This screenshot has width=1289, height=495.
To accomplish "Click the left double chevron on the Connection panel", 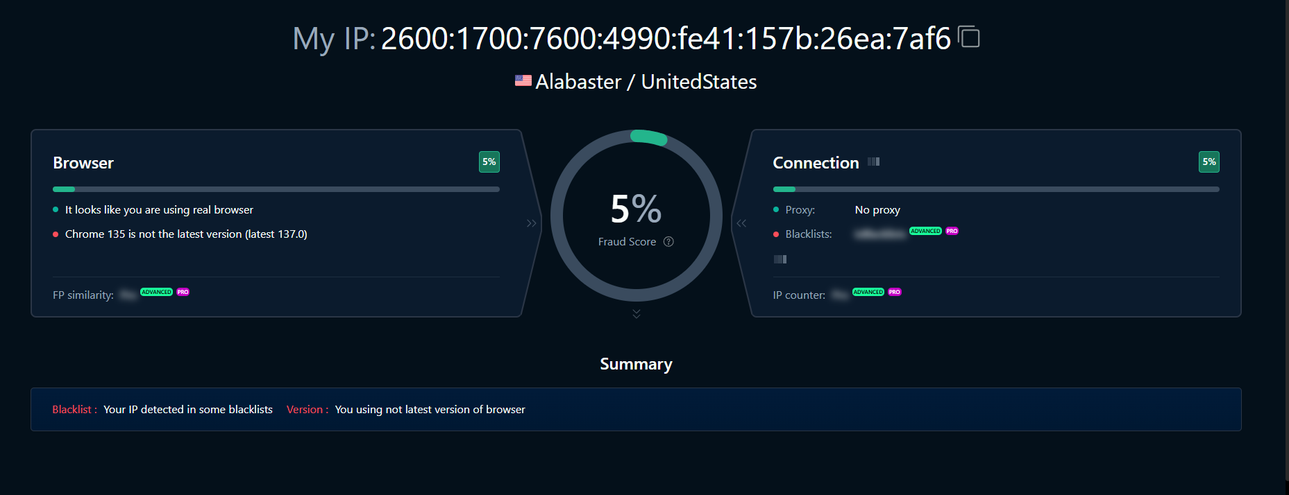I will coord(741,223).
